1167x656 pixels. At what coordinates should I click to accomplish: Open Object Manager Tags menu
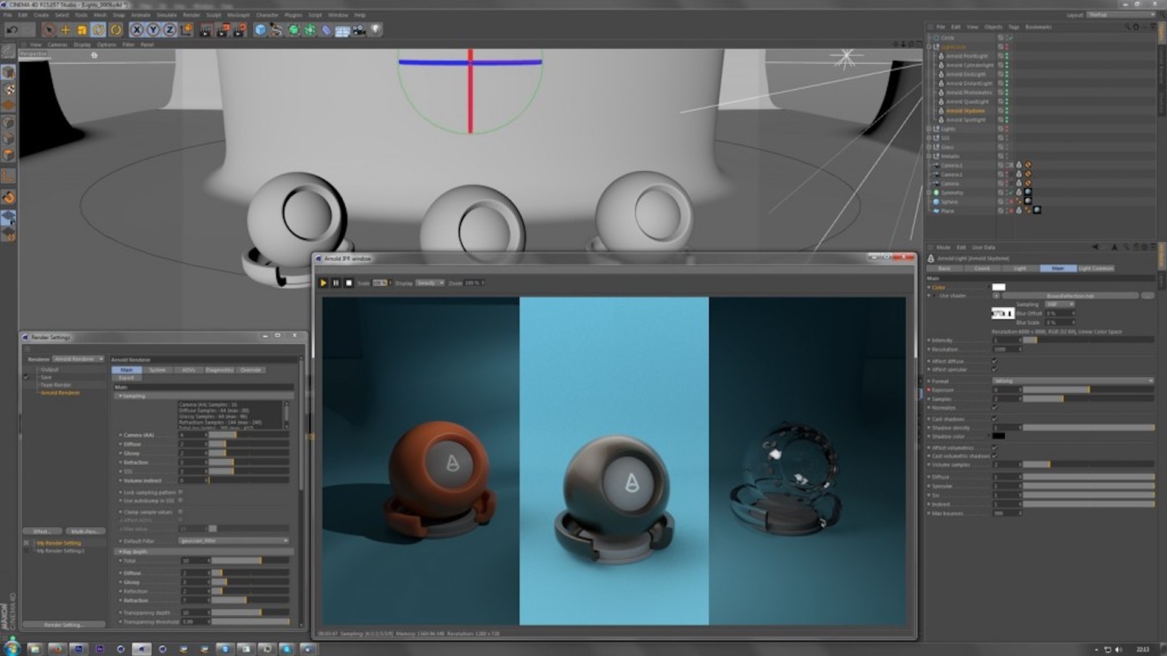tap(1014, 27)
